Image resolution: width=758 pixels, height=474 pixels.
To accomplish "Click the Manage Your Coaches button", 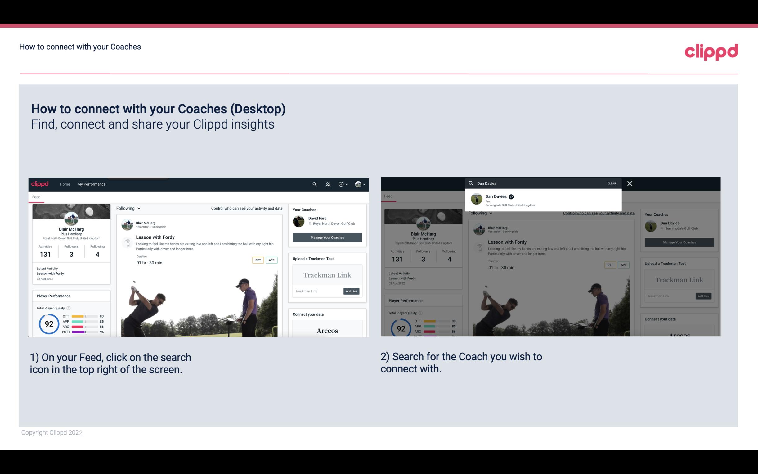I will point(327,237).
